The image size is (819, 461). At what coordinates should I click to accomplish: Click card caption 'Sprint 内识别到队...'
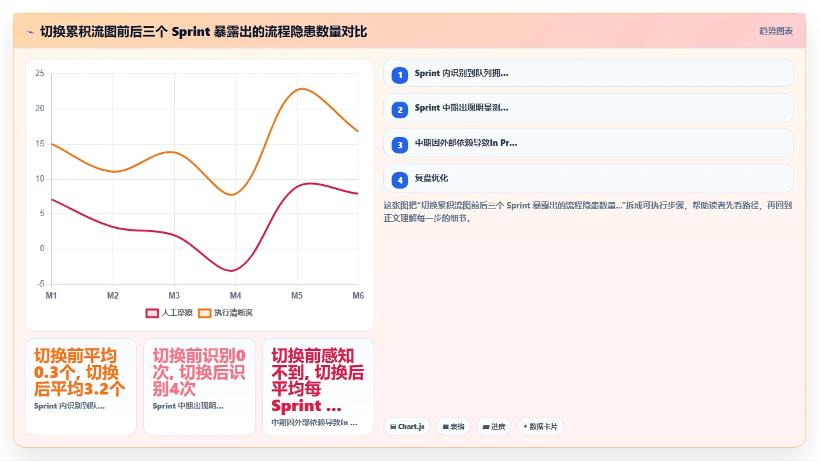(x=69, y=406)
